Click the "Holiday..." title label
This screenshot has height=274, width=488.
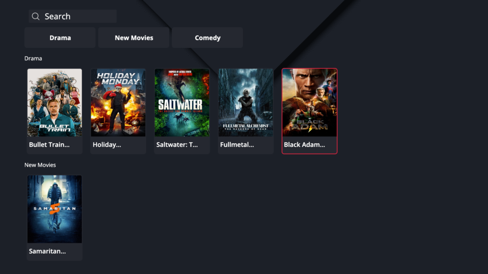click(x=107, y=145)
